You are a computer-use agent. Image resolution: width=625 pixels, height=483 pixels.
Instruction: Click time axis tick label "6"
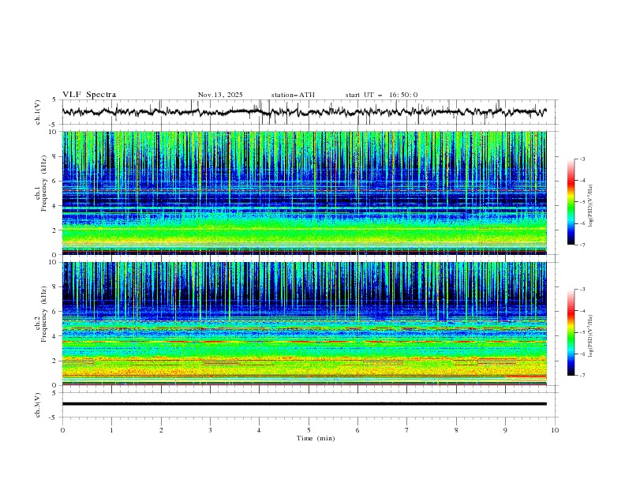tap(357, 430)
